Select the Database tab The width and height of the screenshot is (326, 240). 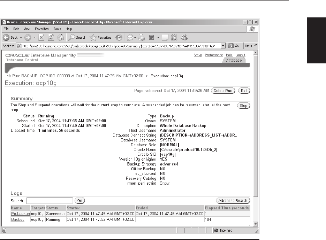pos(234,60)
